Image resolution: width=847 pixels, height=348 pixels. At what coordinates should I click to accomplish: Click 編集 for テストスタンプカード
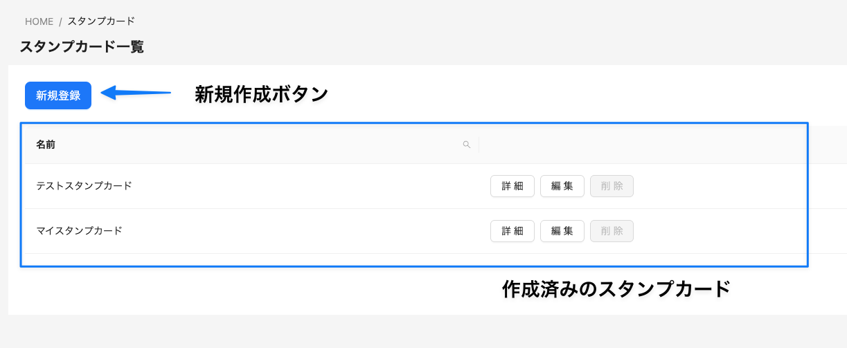point(562,186)
